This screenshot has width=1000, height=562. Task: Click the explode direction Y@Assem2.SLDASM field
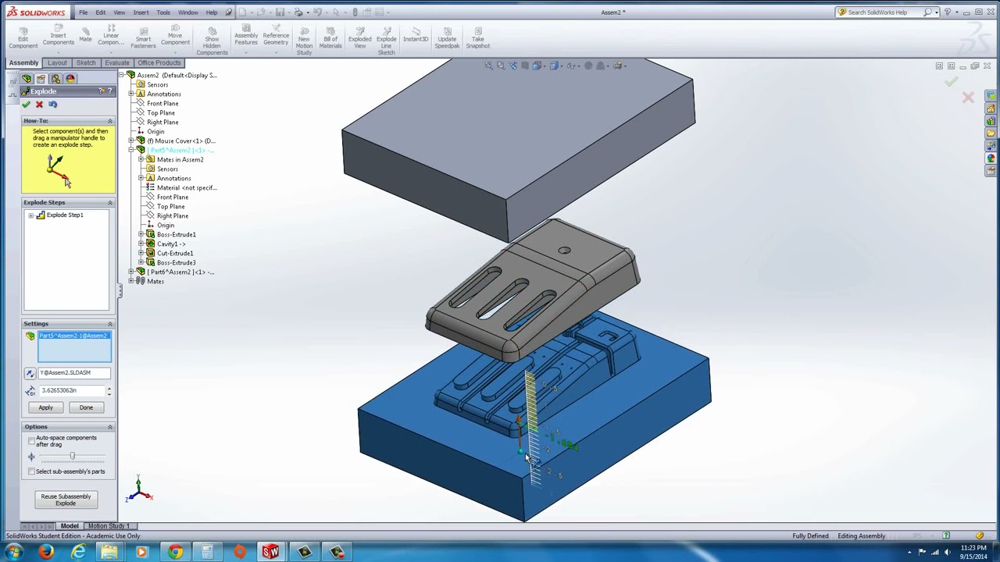74,373
